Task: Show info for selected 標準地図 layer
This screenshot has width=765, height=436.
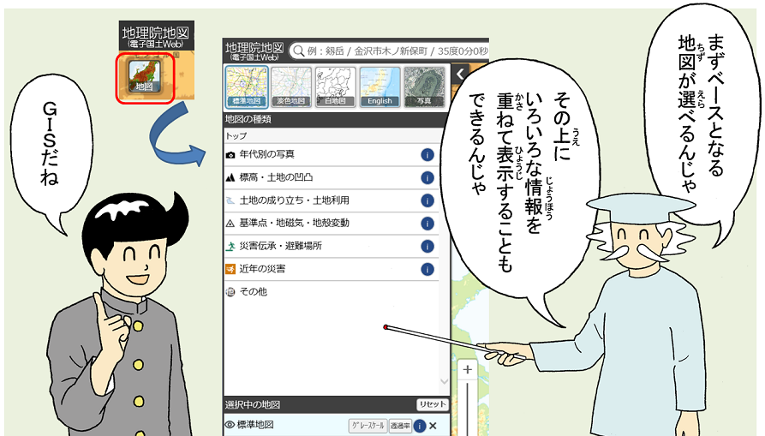Action: [419, 426]
